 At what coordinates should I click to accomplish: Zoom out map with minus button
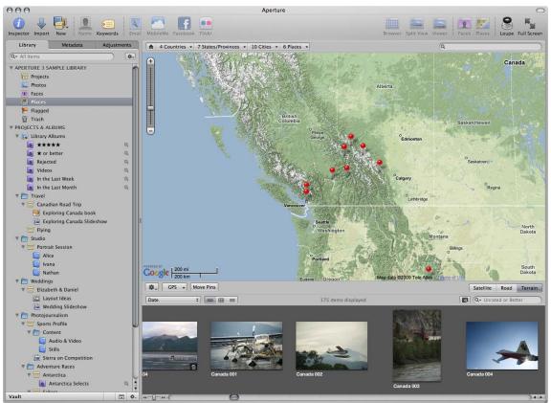point(150,130)
